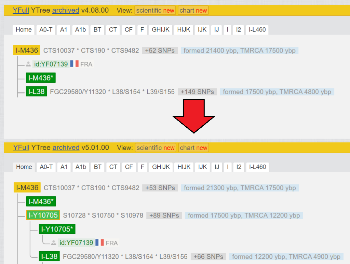Choose the I-L460 tab in the v4.08.00 tree
The width and height of the screenshot is (350, 264).
tap(257, 30)
